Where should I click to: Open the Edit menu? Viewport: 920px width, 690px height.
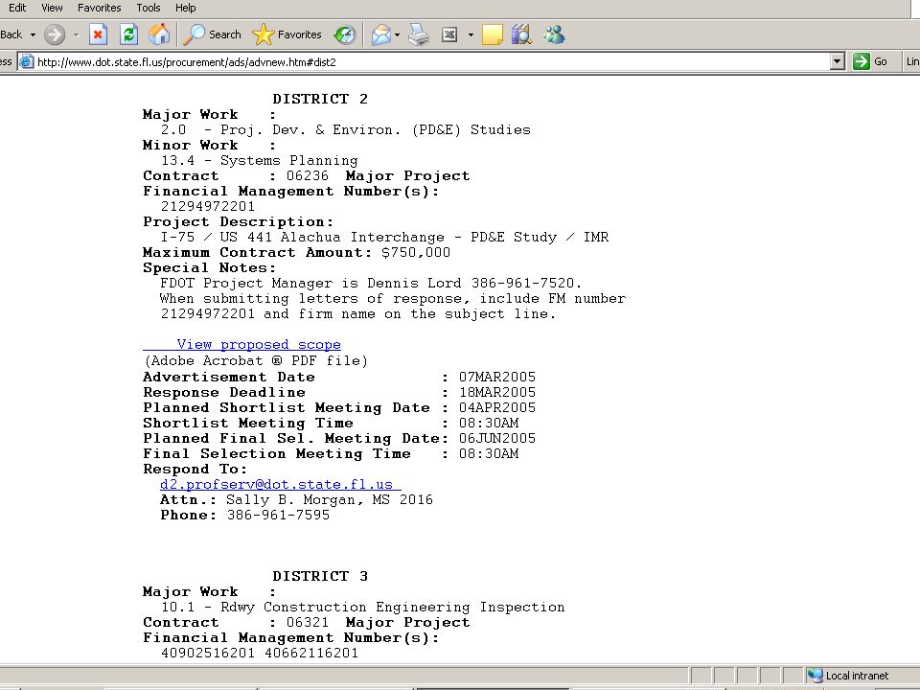pyautogui.click(x=17, y=8)
